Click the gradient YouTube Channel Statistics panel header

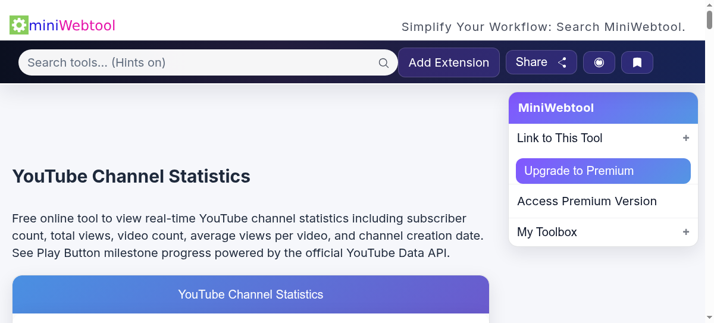250,294
